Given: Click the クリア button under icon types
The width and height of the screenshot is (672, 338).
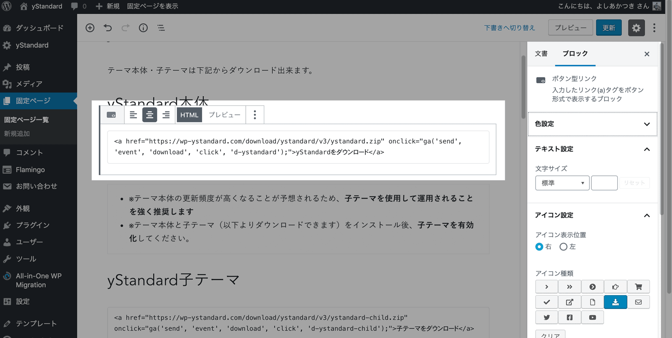Looking at the screenshot, I should point(550,335).
